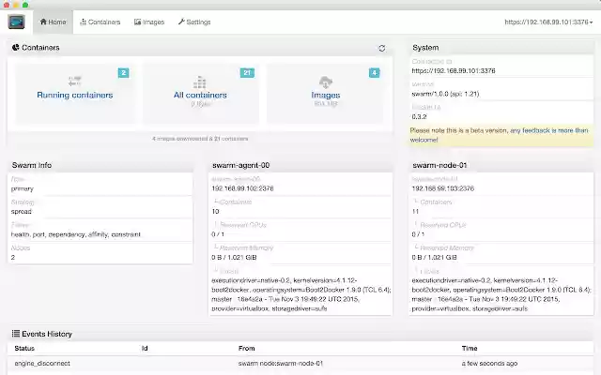Click the all containers count badge
Viewport: 601px width, 375px height.
click(247, 72)
